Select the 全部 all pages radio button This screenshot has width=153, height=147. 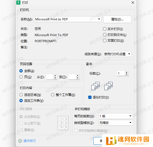click(21, 71)
